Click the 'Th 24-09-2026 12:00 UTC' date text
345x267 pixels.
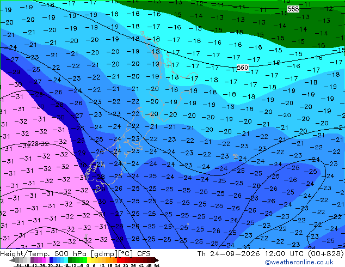(x=251, y=254)
